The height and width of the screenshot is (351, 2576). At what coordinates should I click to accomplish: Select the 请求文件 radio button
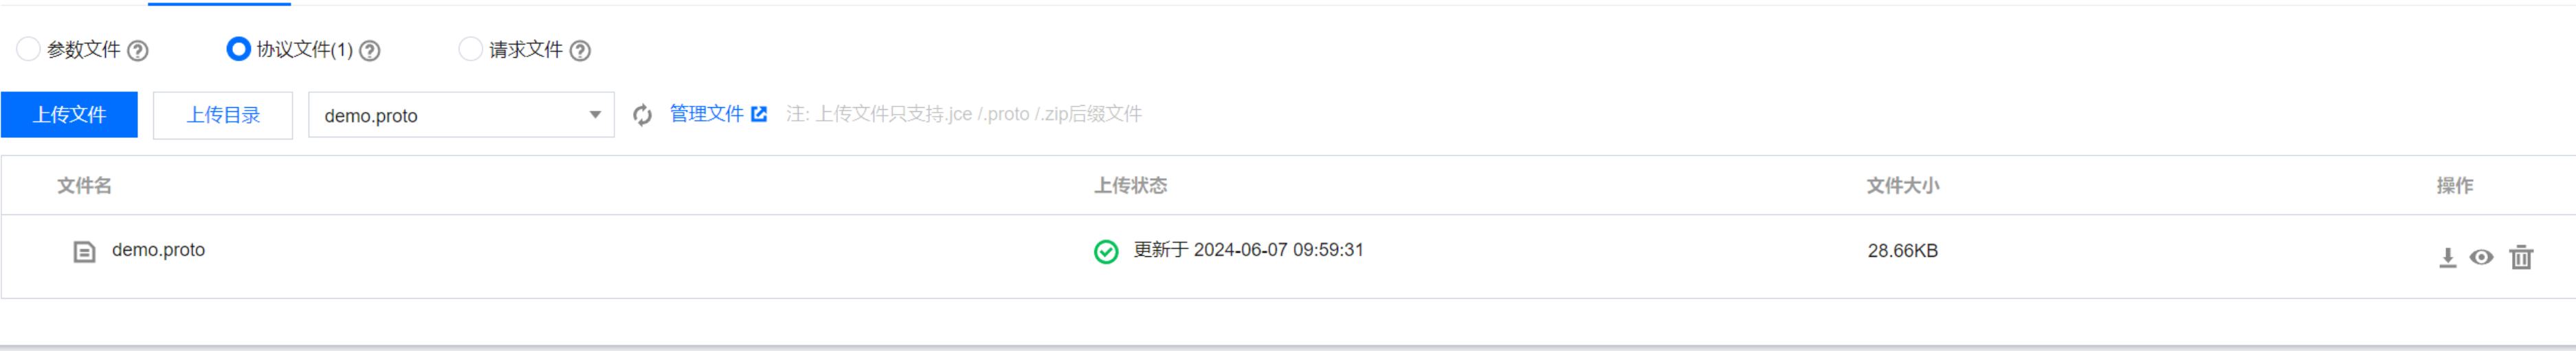[x=470, y=49]
